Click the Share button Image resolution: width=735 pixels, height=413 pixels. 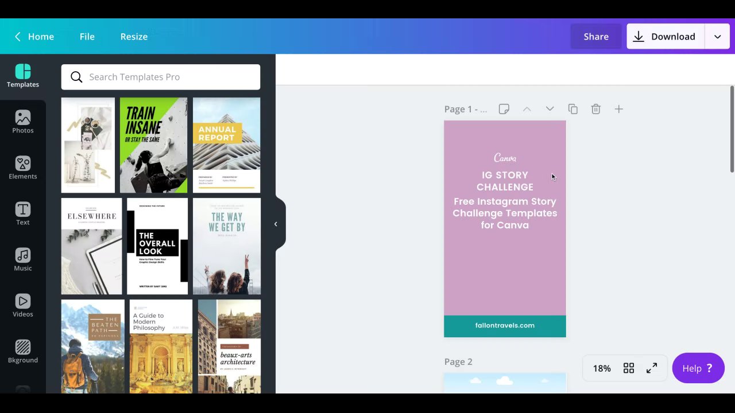[x=596, y=37]
